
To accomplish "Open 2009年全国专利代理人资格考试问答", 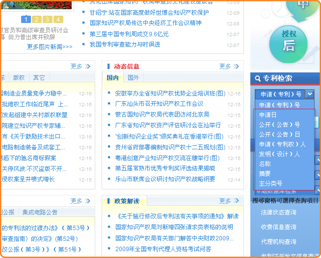I will [x=163, y=249].
